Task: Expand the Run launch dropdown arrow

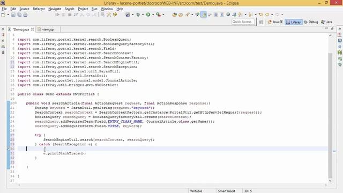Action: (153, 14)
